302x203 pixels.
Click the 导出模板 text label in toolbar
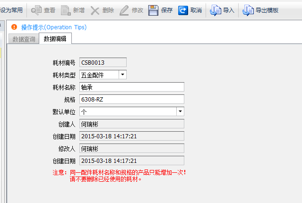pyautogui.click(x=267, y=10)
